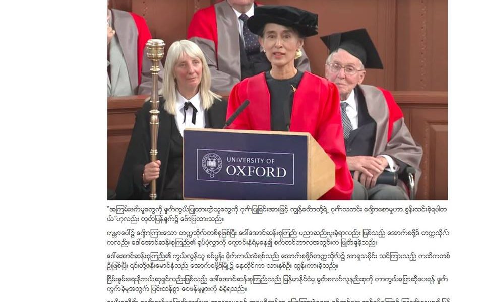Click the wooden side of the lectern
Viewport: 484px width, 302px height.
321,168
